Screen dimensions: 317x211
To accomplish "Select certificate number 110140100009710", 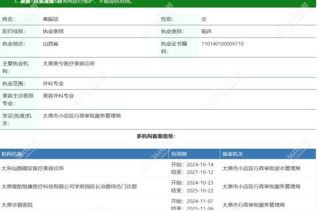I will click(x=222, y=44).
